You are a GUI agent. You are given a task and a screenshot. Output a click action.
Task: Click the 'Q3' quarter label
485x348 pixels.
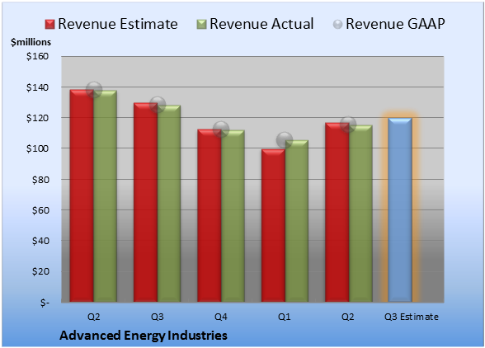[157, 317]
